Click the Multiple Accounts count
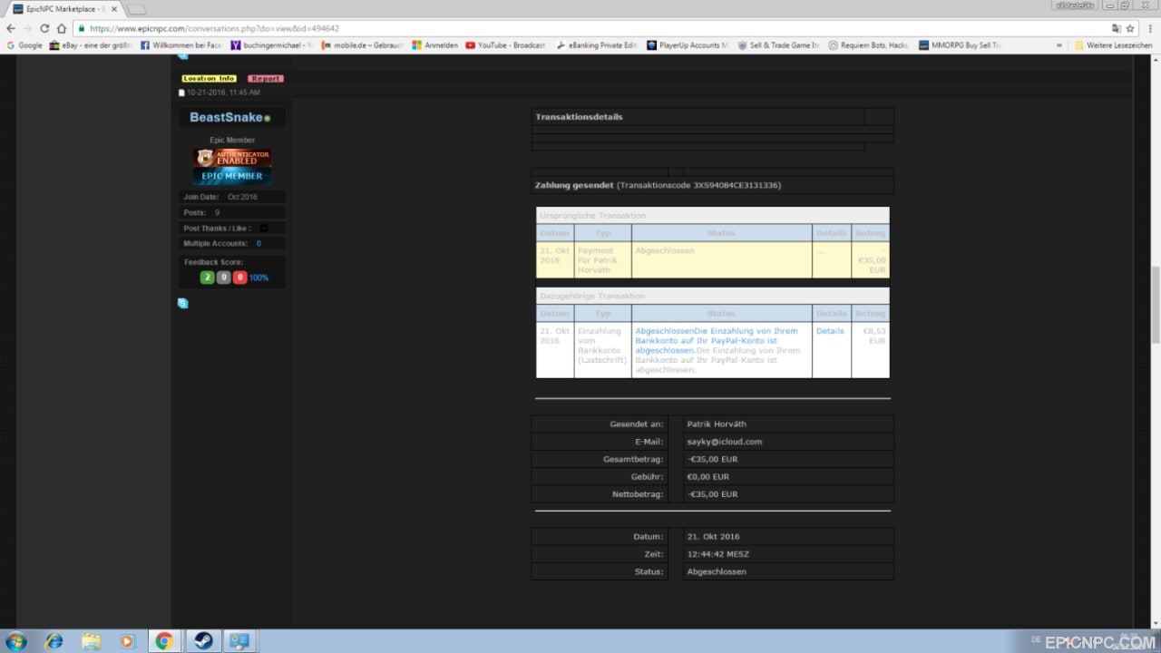 coord(259,243)
